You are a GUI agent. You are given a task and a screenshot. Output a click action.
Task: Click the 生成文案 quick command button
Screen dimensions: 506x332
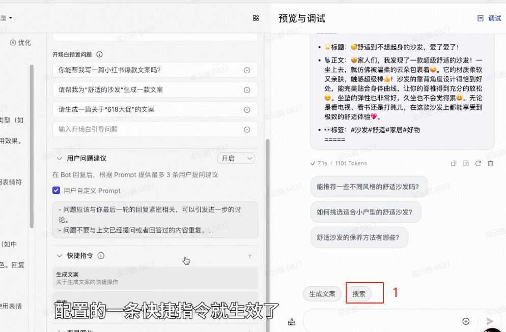[x=322, y=293]
